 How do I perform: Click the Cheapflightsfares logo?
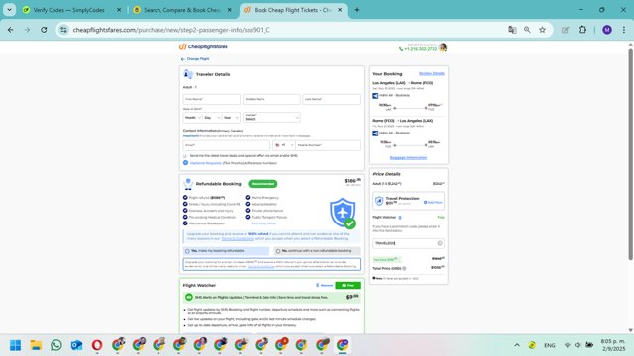(x=203, y=46)
